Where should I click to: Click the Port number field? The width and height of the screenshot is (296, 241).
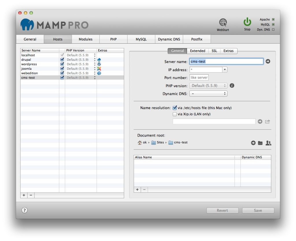click(199, 78)
